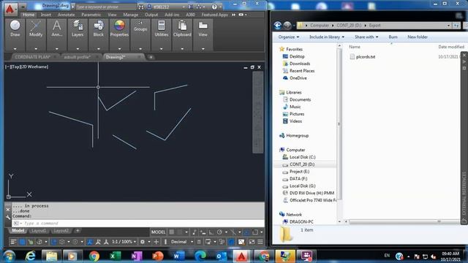This screenshot has width=468, height=263.
Task: Click the Workspace Switching gear icon
Action: (x=143, y=242)
